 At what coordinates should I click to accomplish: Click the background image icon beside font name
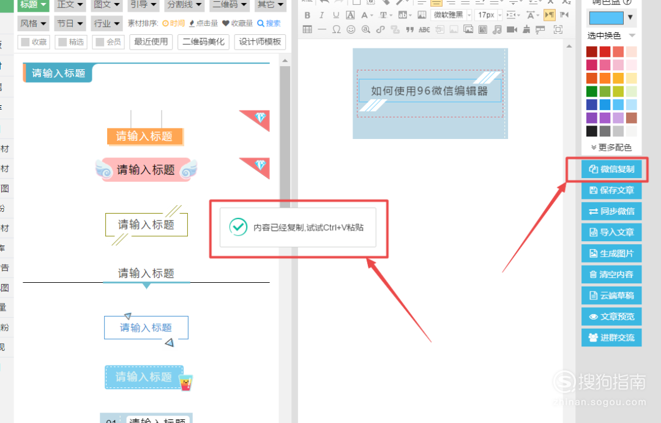click(x=422, y=15)
